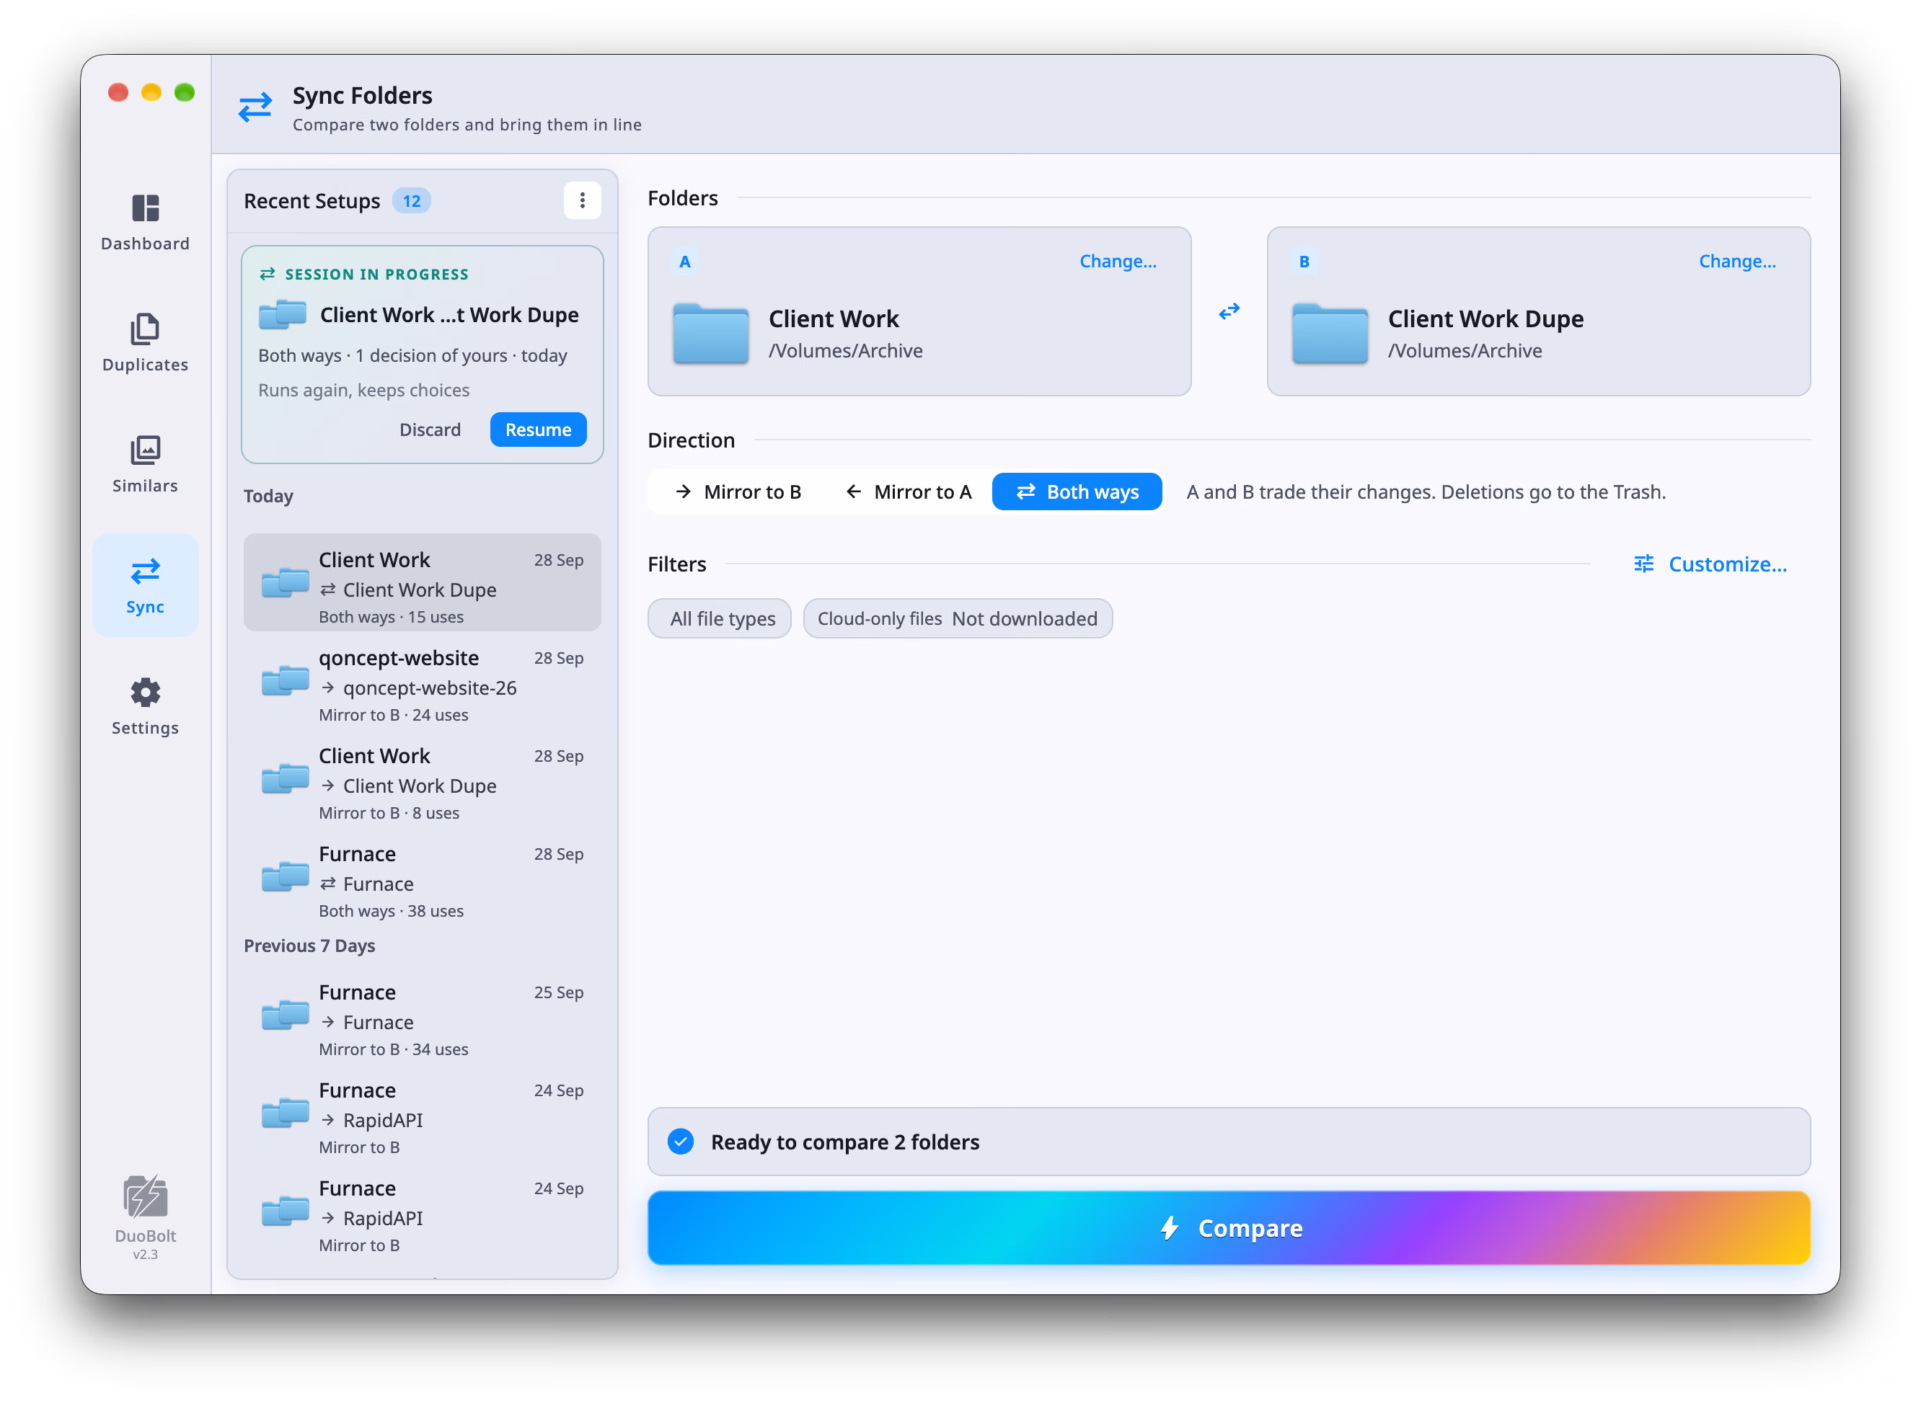Resume the session in progress
The image size is (1921, 1401).
(x=538, y=430)
